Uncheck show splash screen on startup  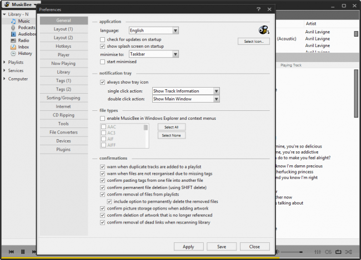click(x=102, y=47)
